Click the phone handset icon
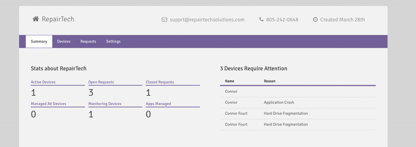The image size is (416, 147). [x=261, y=19]
